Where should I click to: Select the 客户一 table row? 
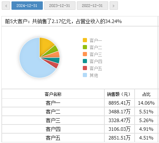(80, 103)
